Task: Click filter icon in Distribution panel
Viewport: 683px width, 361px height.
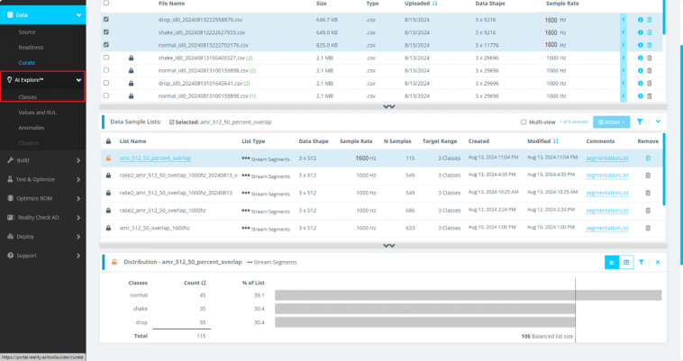Action: (x=642, y=262)
